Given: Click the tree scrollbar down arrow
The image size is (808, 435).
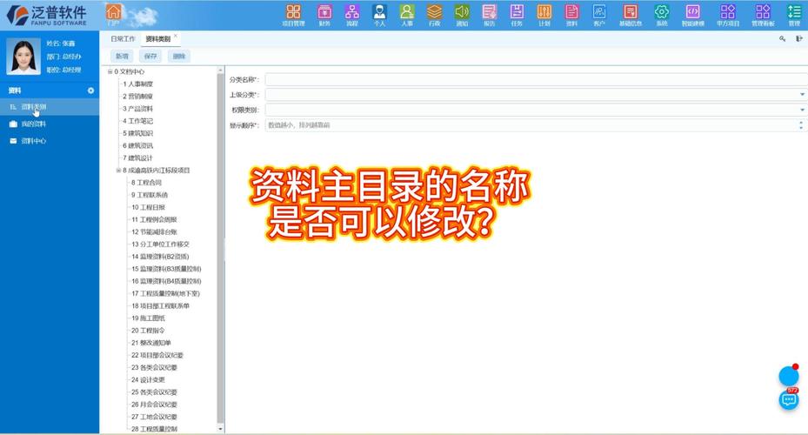Looking at the screenshot, I should pos(221,429).
